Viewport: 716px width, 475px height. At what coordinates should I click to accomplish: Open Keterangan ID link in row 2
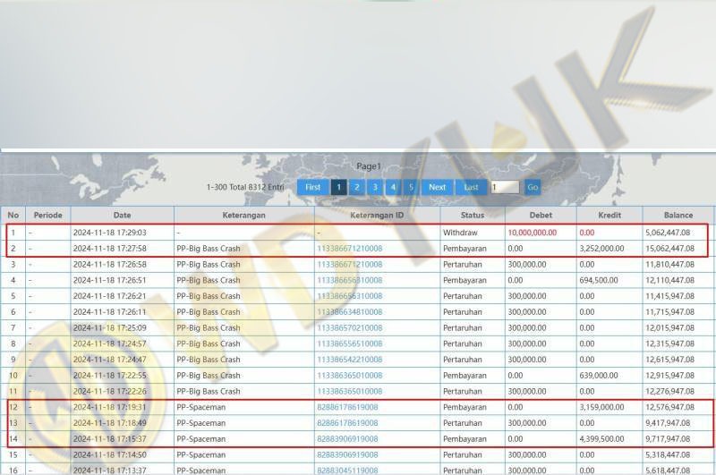(349, 248)
